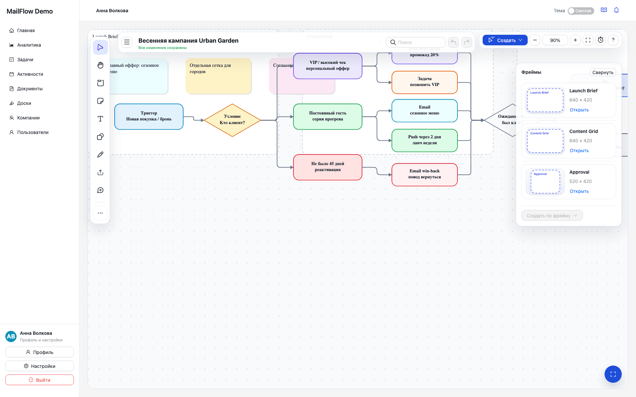This screenshot has height=397, width=636.
Task: Select the text tool
Action: (100, 119)
